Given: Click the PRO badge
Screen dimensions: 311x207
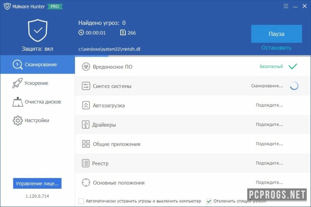Looking at the screenshot, I should tap(55, 7).
